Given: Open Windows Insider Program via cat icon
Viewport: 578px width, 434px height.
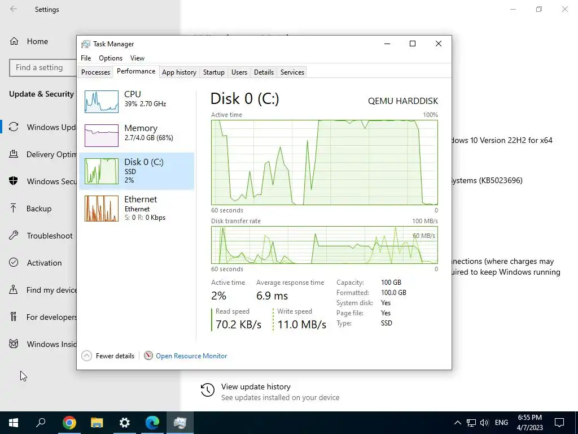Looking at the screenshot, I should [x=14, y=344].
